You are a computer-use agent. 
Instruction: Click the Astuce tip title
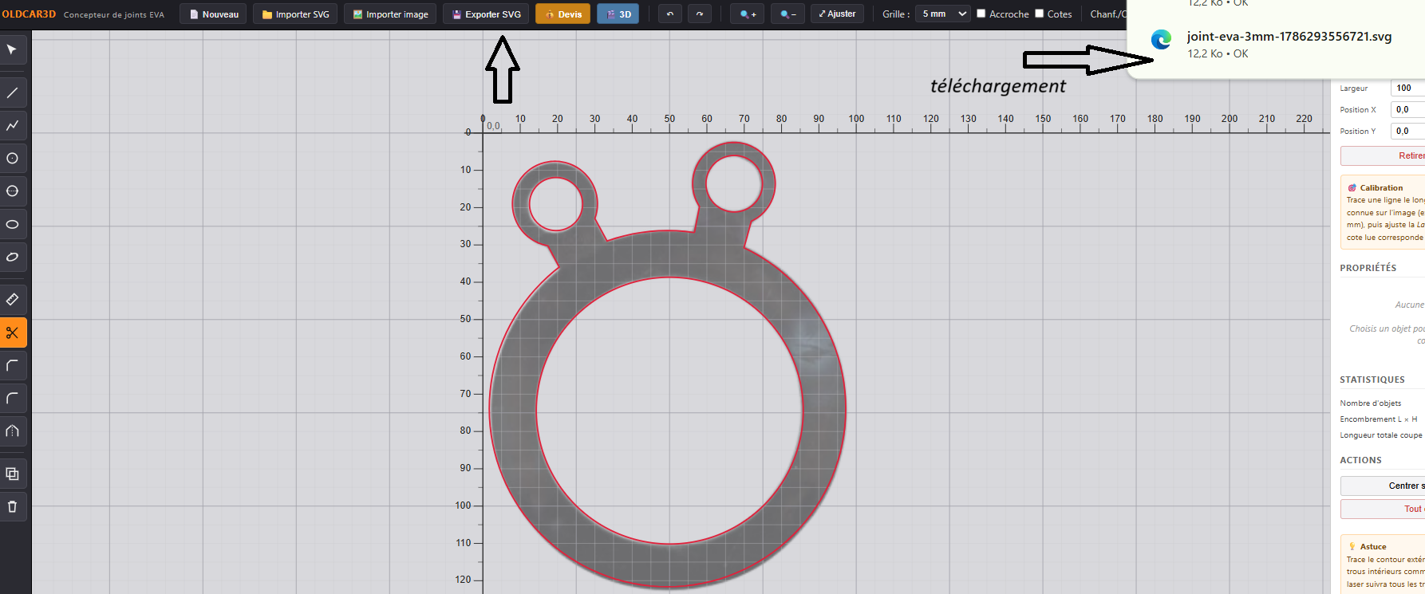point(1372,547)
